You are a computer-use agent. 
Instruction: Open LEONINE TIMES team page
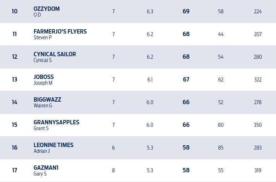53,145
